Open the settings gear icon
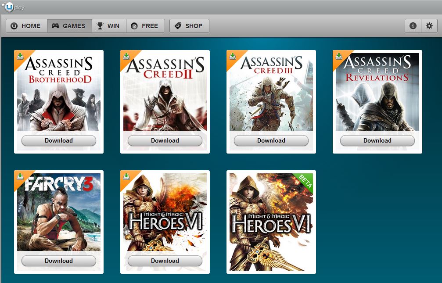The height and width of the screenshot is (283, 442). click(429, 26)
